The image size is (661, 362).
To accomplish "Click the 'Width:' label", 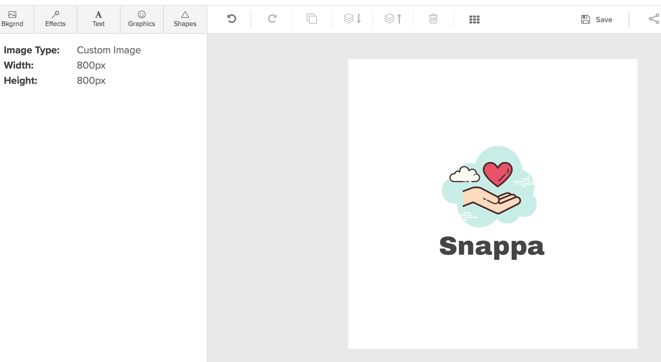I will pos(19,65).
